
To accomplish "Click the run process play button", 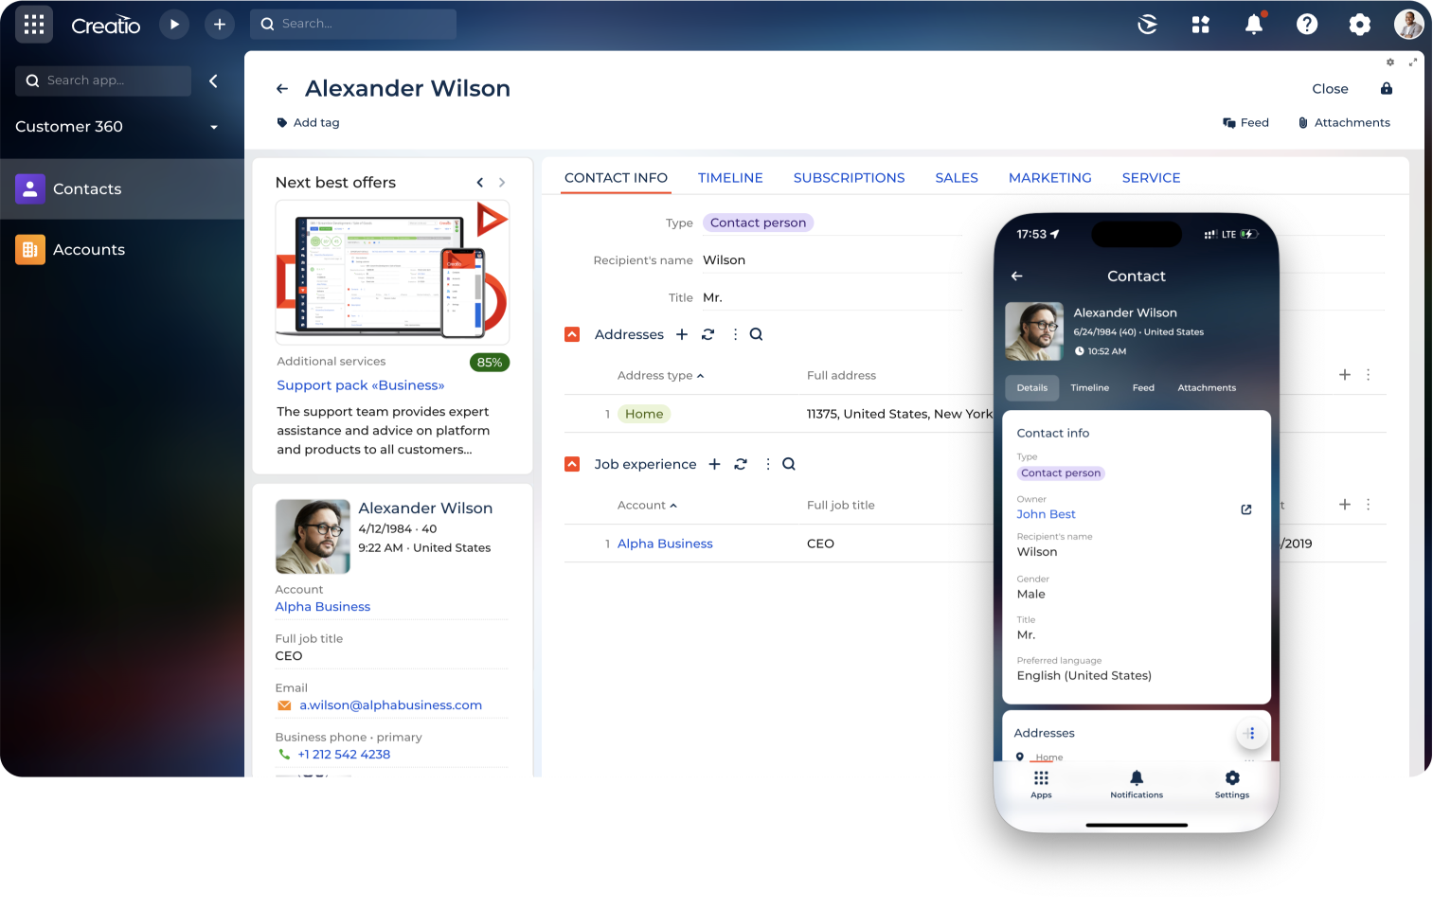I will (x=174, y=25).
